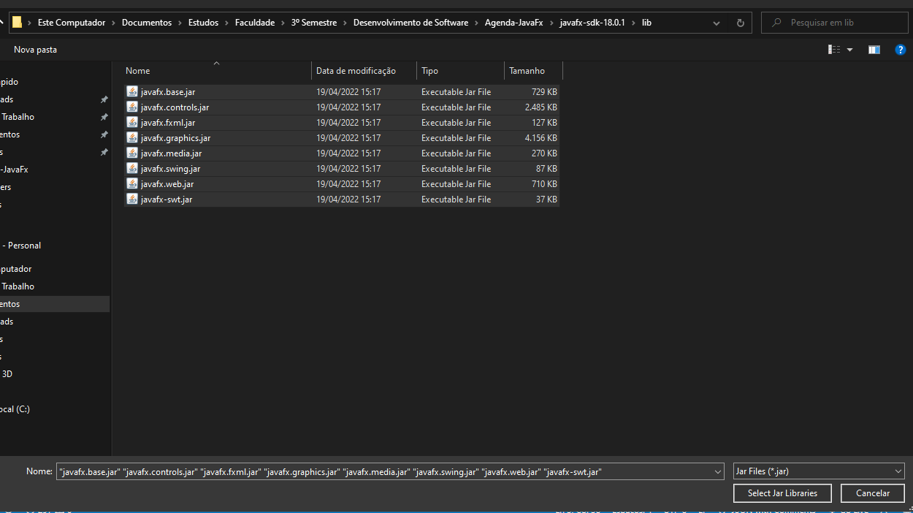Expand chevron after Desenvolvimento de Software breadcrumb
This screenshot has height=513, width=913.
tap(477, 23)
